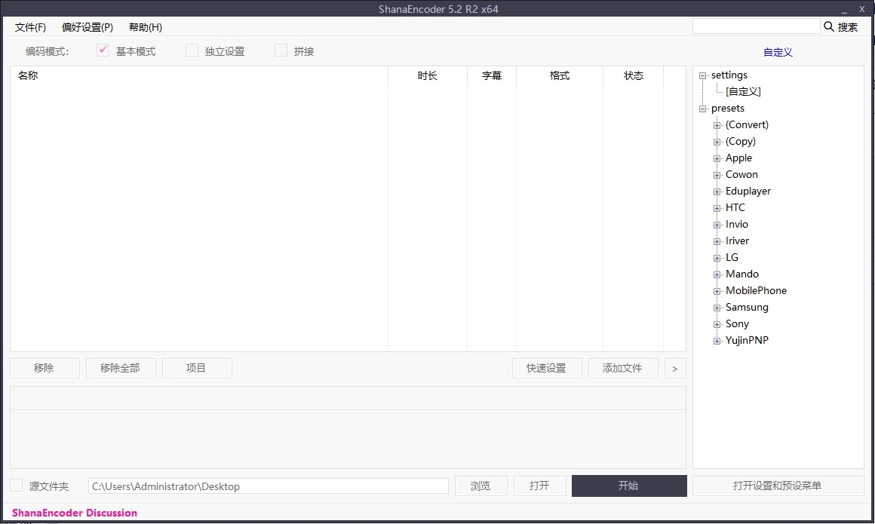The width and height of the screenshot is (875, 524).
Task: Uncheck the 基本模式 checkbox
Action: click(103, 50)
